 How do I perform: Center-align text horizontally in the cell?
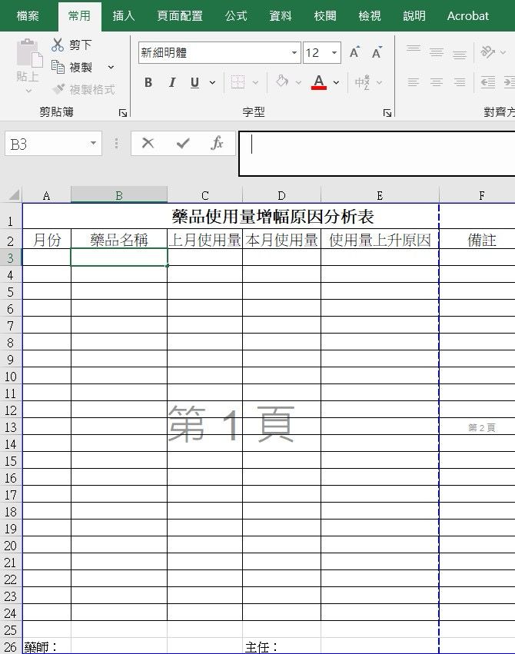point(436,82)
